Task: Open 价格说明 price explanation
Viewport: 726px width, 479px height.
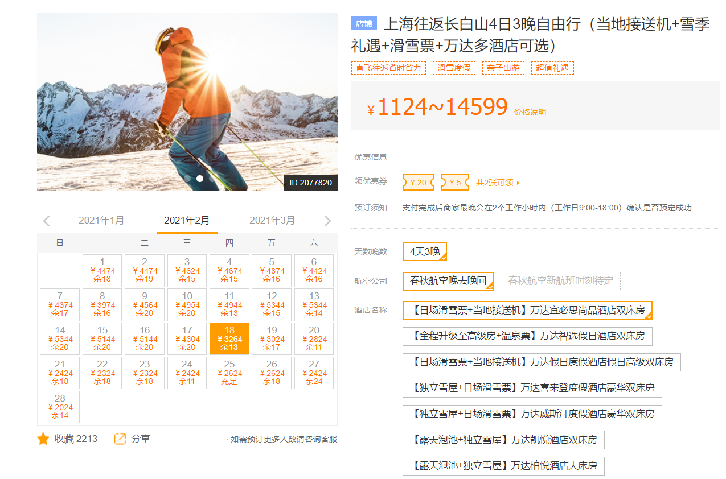Action: 530,112
